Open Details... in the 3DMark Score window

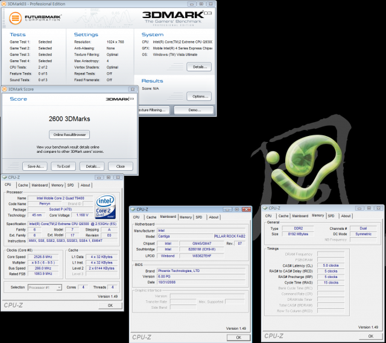(x=92, y=166)
